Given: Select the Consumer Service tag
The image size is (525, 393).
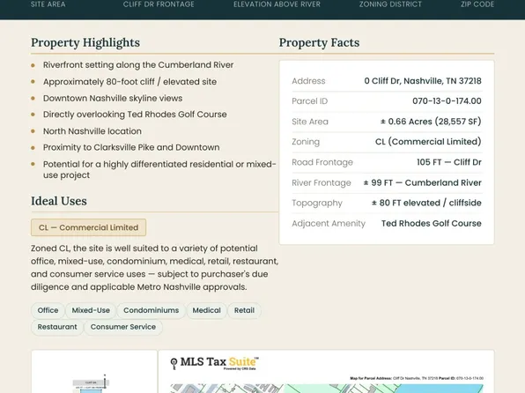Looking at the screenshot, I should pyautogui.click(x=123, y=327).
